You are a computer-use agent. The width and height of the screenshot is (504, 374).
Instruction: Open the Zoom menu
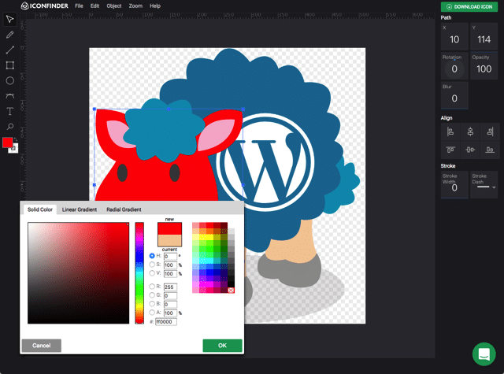[x=135, y=6]
